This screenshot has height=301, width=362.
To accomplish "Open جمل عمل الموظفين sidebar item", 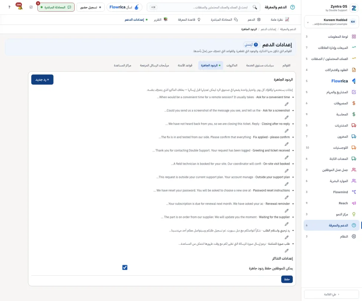I will (331, 170).
